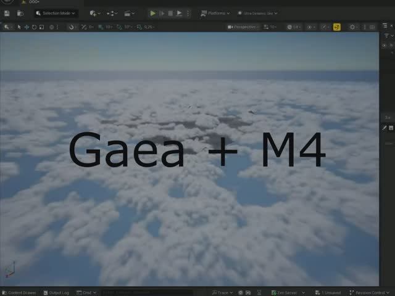
Task: Click the icon right of the pencil in the right panel
Action: point(391,128)
